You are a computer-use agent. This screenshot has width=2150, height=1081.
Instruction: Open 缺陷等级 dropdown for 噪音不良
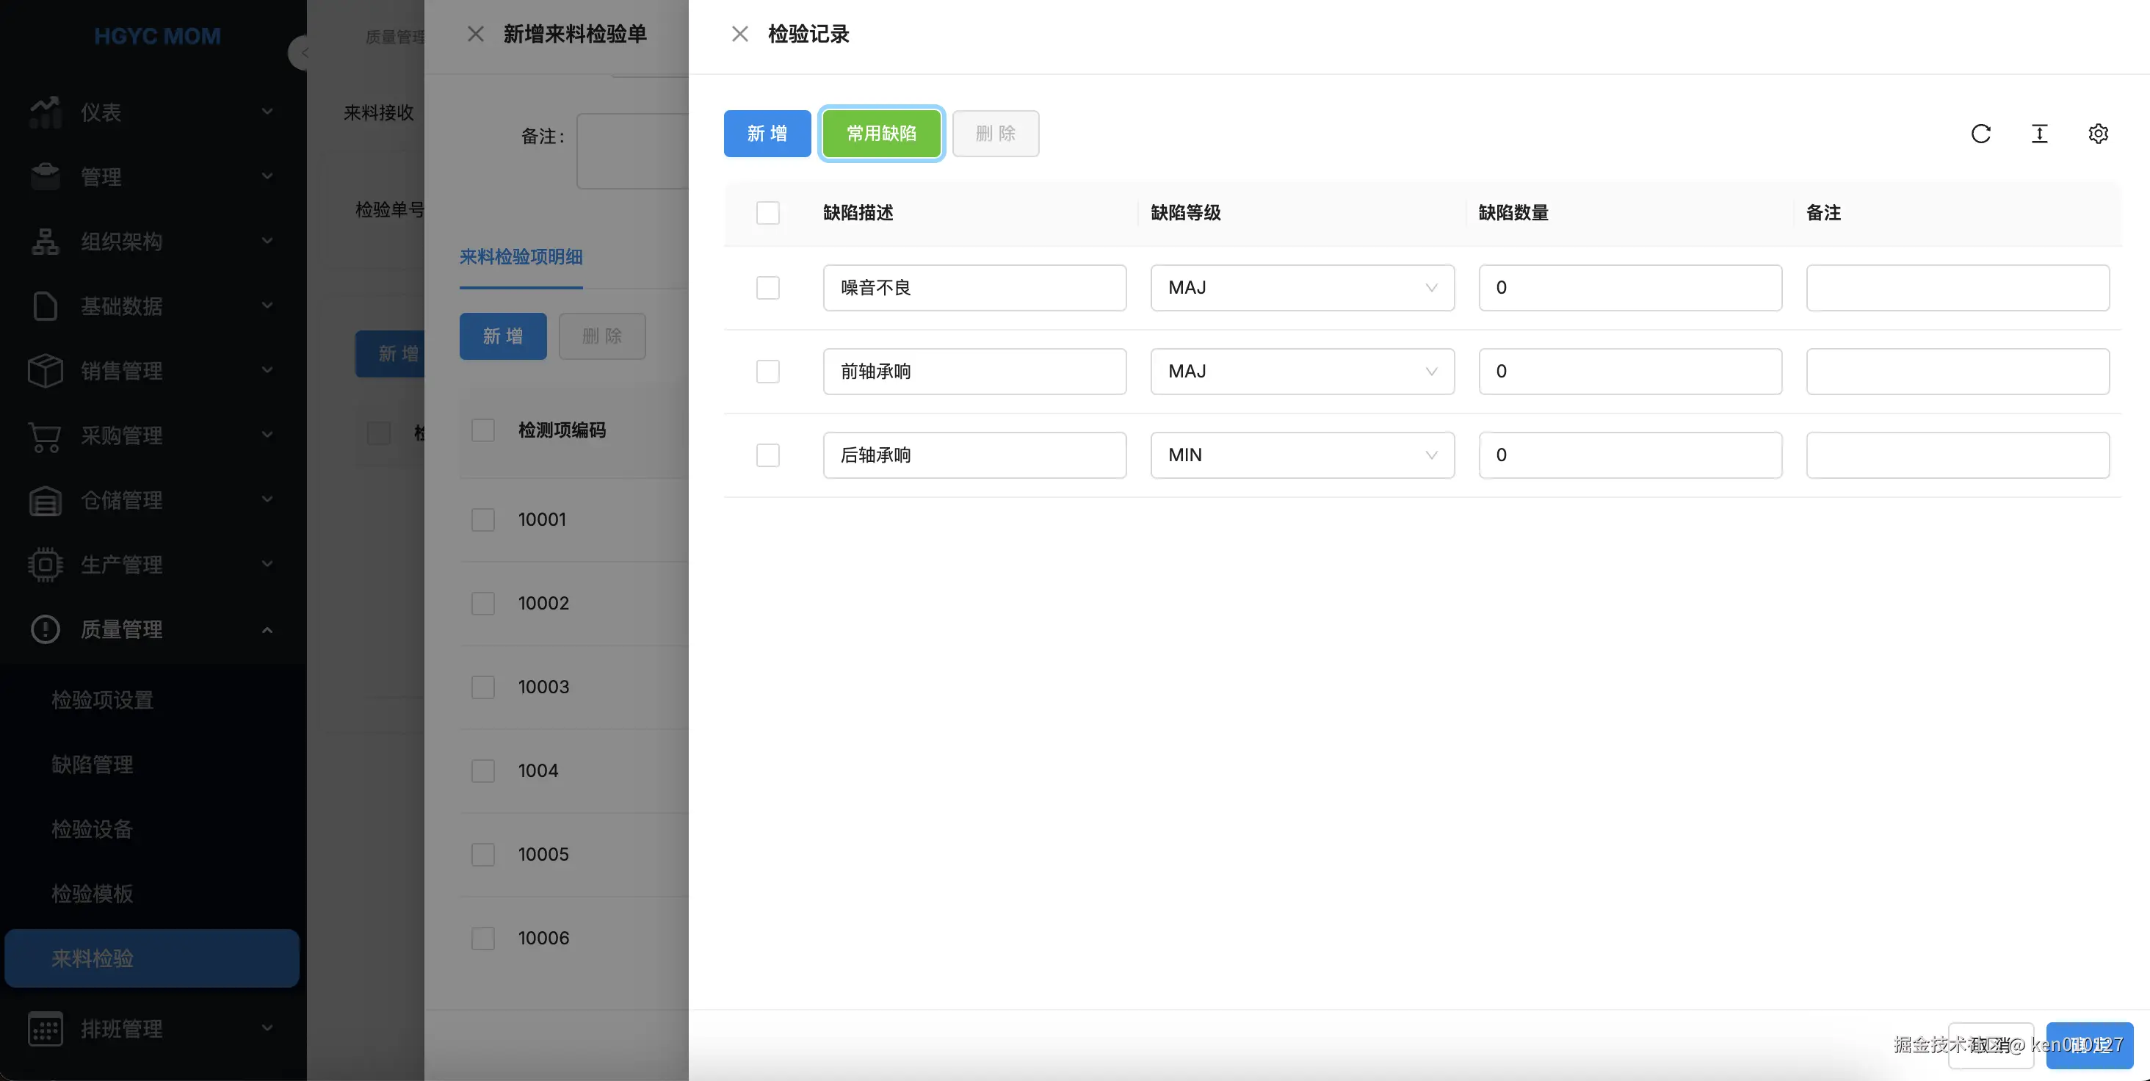1301,288
